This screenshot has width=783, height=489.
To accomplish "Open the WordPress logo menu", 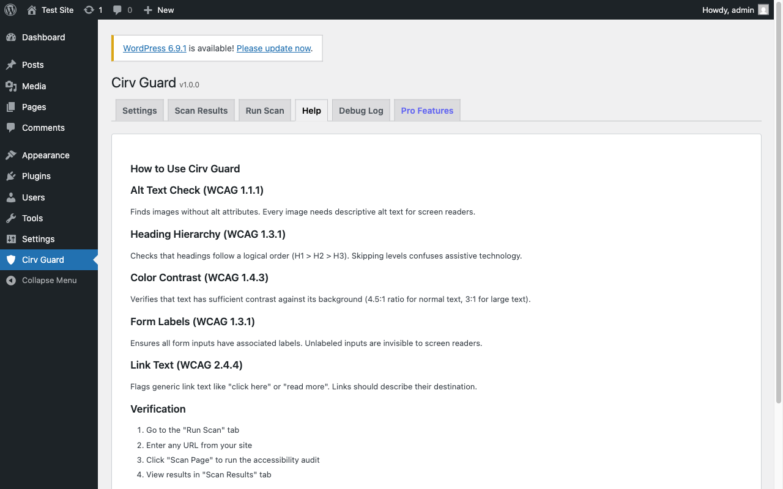I will pyautogui.click(x=10, y=10).
